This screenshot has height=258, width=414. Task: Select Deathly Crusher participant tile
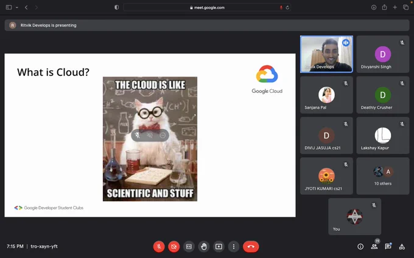(383, 95)
